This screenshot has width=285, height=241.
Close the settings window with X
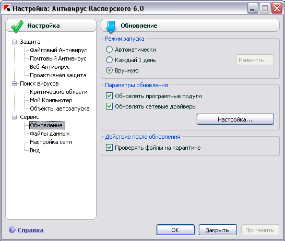pyautogui.click(x=277, y=8)
